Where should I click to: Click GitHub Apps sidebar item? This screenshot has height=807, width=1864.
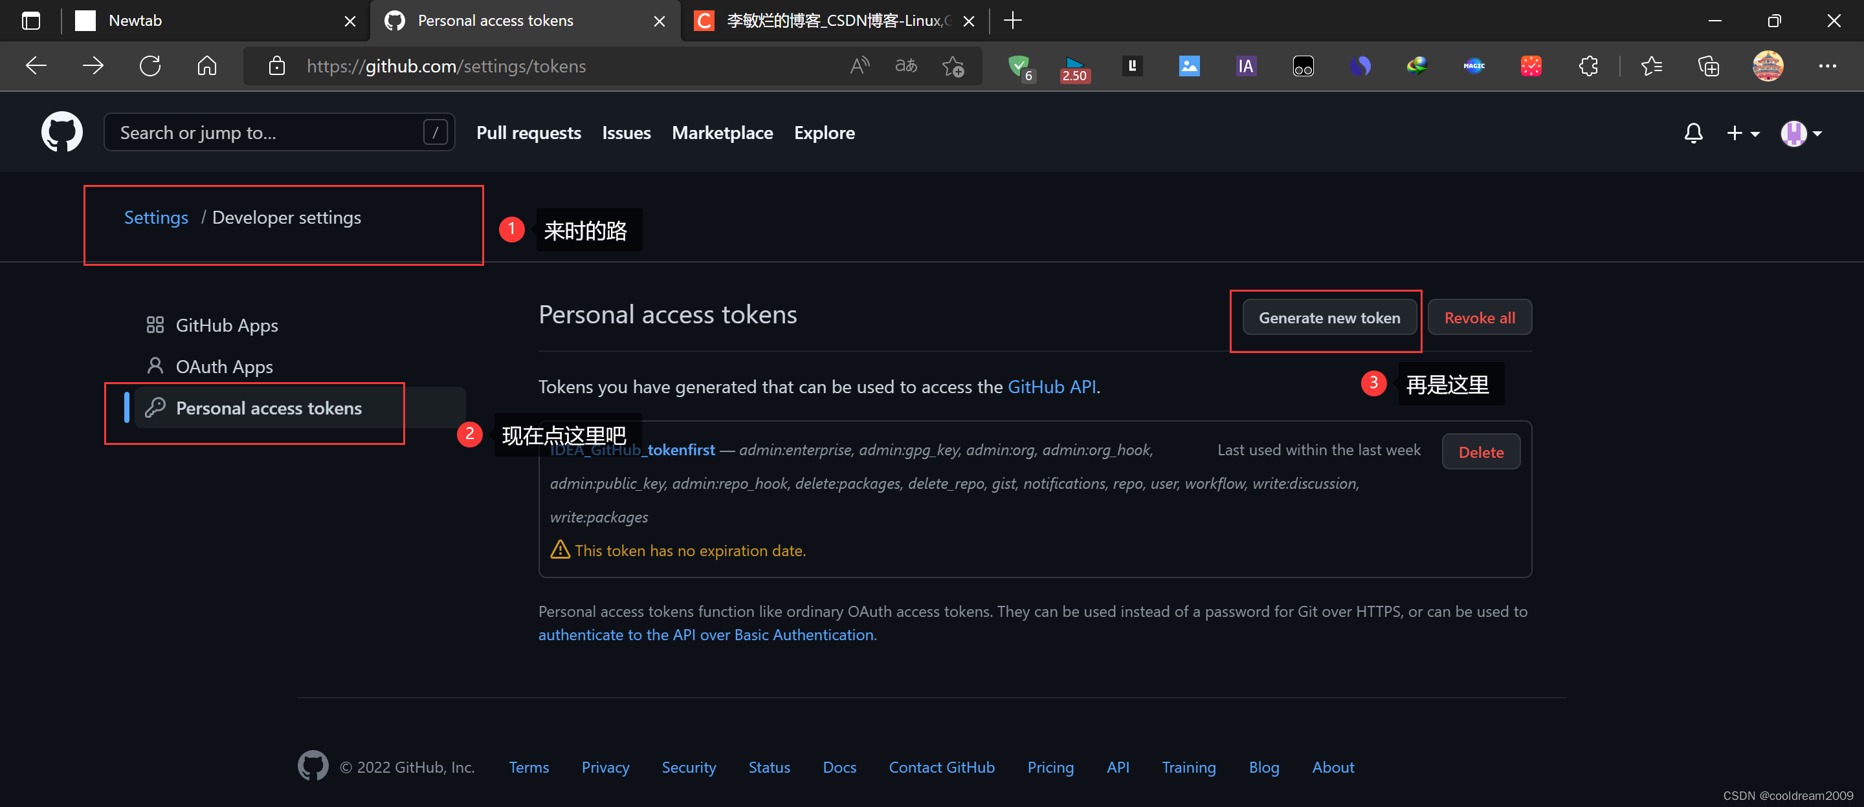pos(228,325)
